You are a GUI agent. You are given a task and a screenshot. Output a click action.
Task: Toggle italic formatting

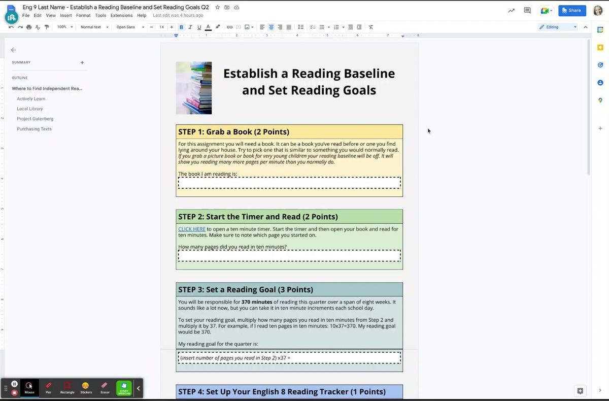190,27
